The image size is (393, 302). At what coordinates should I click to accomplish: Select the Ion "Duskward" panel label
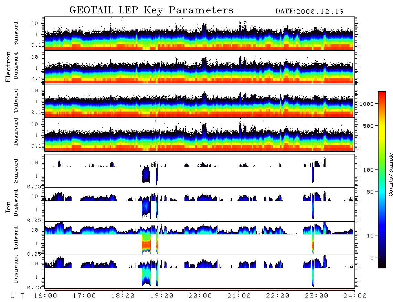point(16,203)
